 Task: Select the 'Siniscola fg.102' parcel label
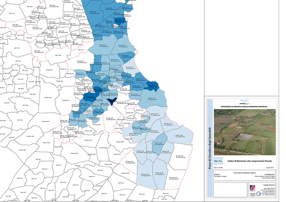[145, 174]
